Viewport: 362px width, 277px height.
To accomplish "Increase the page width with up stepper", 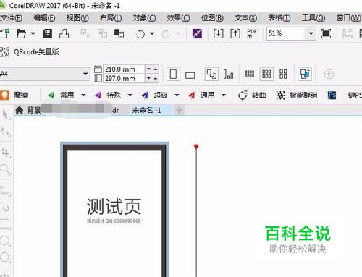I will 156,69.
